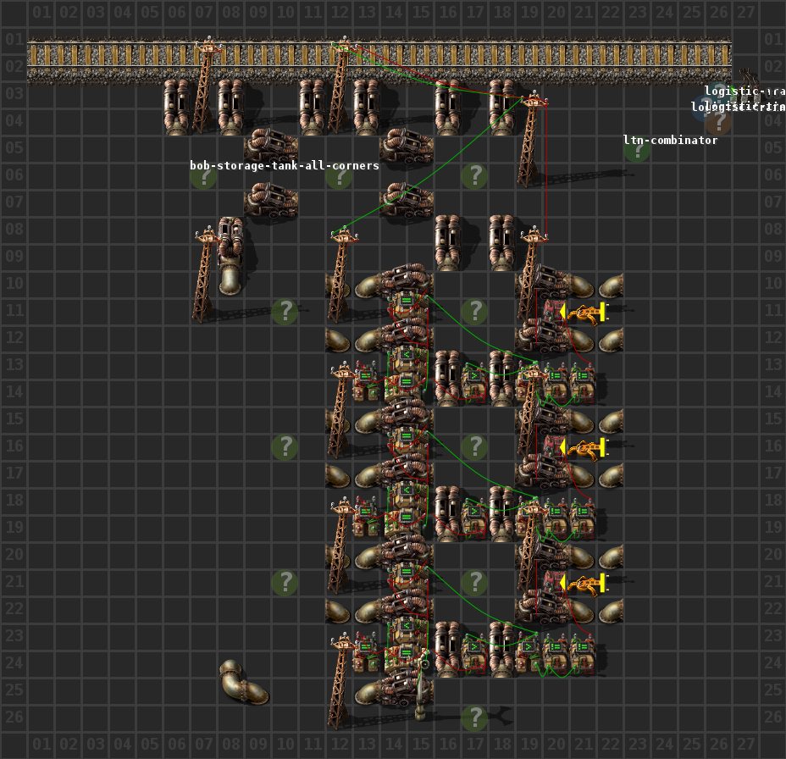This screenshot has width=786, height=759.
Task: Click the question-mark placeholder at column 12, row 6
Action: pyautogui.click(x=339, y=176)
